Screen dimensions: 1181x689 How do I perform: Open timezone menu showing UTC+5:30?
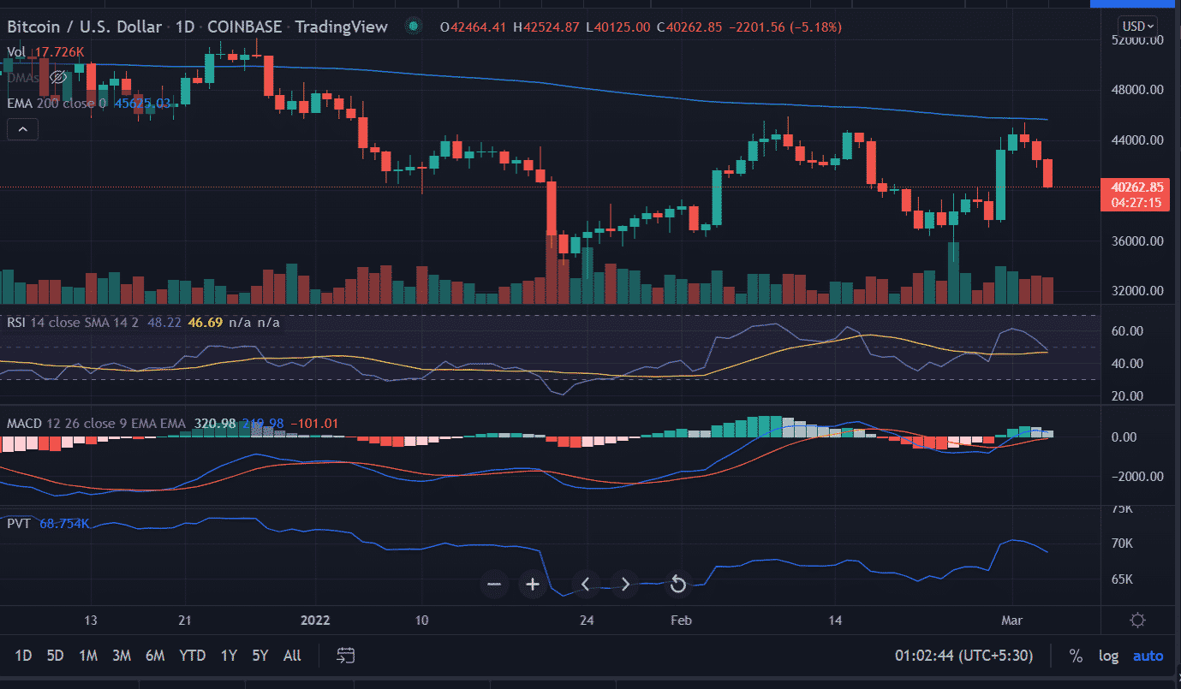[x=963, y=656]
